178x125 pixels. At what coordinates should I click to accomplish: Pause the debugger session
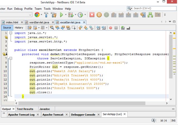pyautogui.click(x=99, y=15)
